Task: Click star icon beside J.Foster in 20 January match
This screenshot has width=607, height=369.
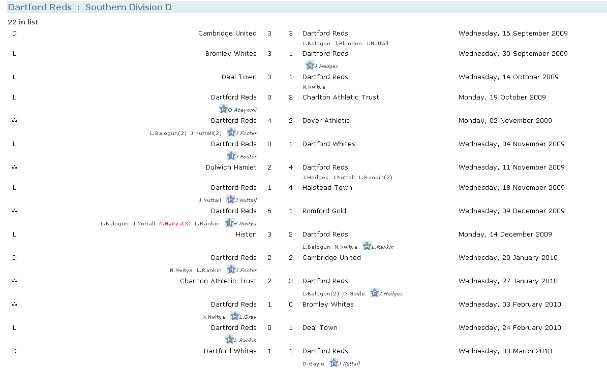Action: [231, 270]
